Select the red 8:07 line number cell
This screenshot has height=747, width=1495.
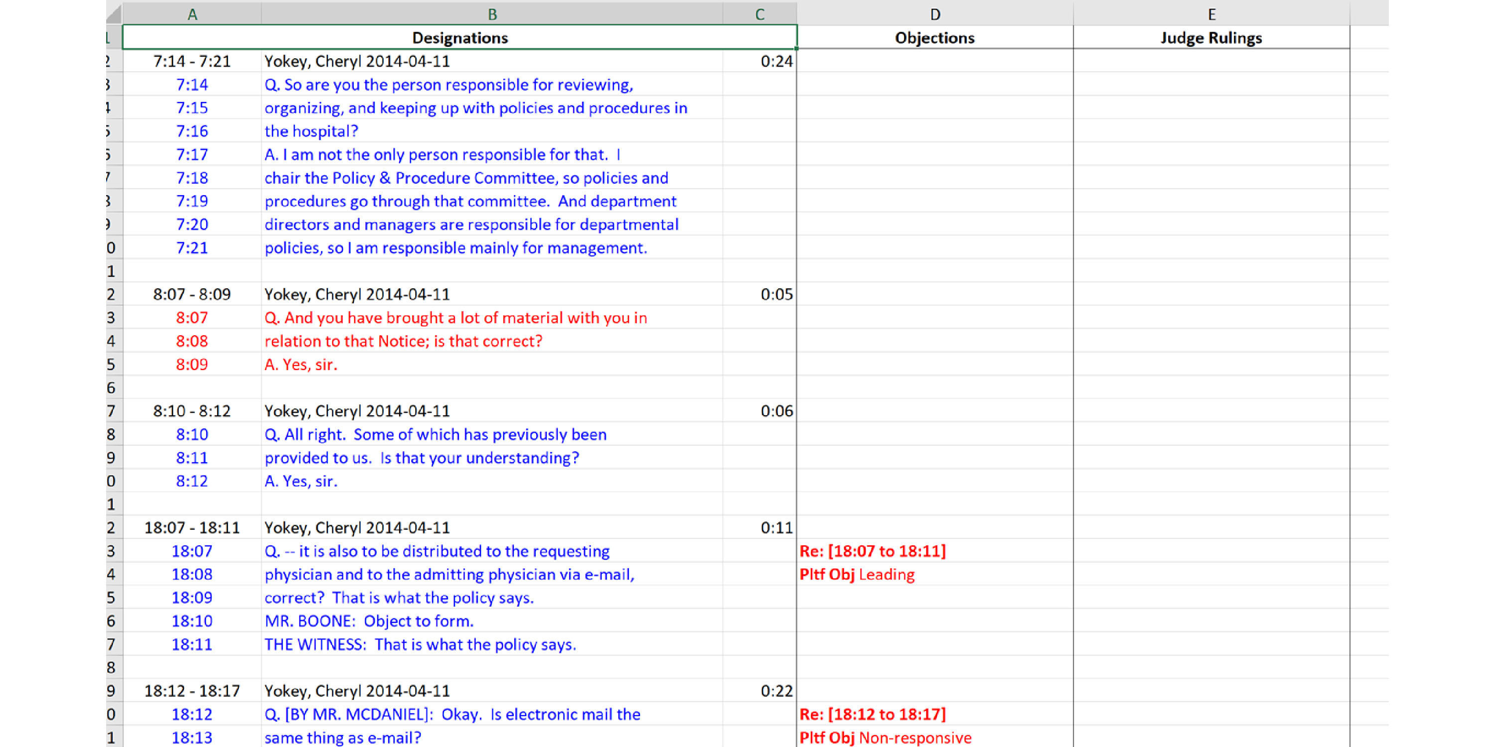coord(192,318)
